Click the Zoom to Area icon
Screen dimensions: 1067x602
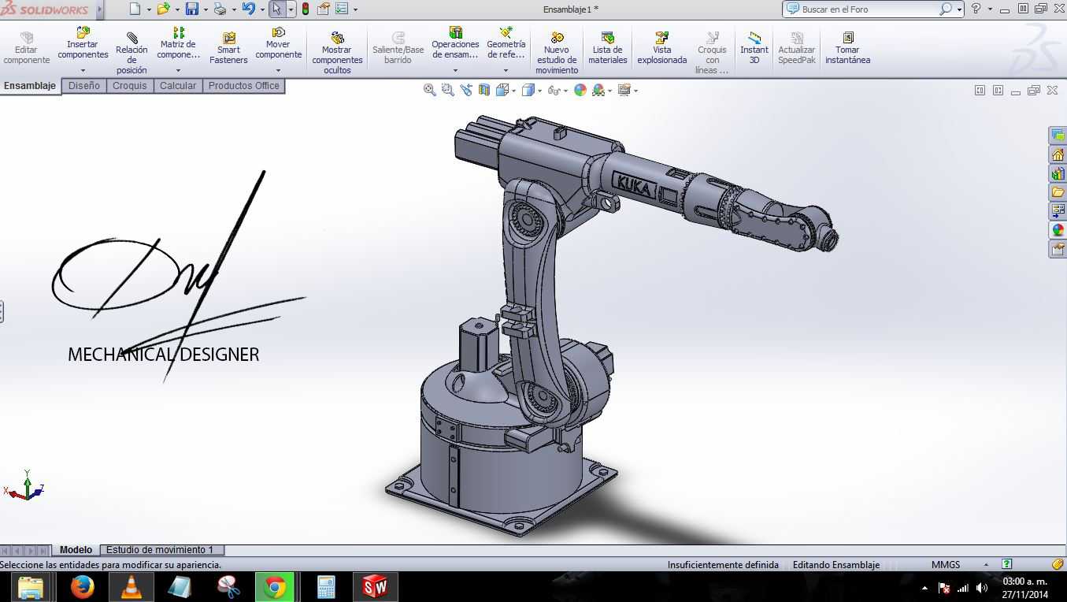coord(447,90)
